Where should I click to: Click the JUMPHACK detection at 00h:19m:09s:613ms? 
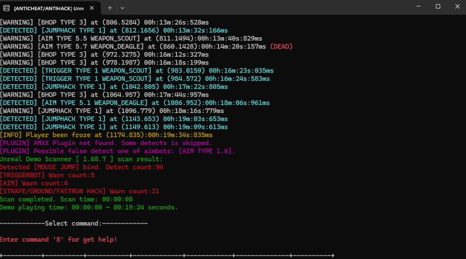[x=114, y=126]
